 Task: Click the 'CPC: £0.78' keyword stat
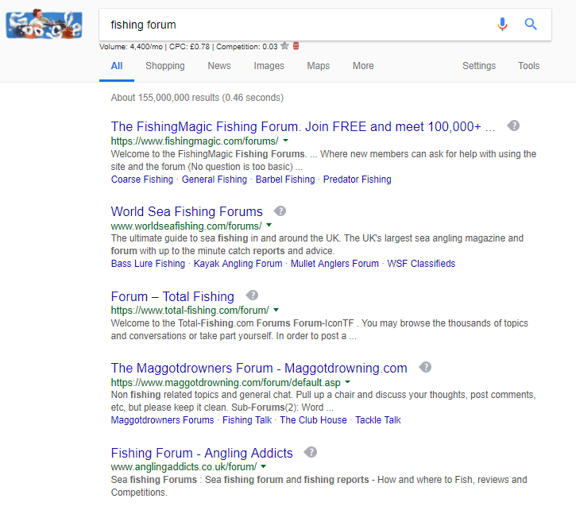coord(189,47)
